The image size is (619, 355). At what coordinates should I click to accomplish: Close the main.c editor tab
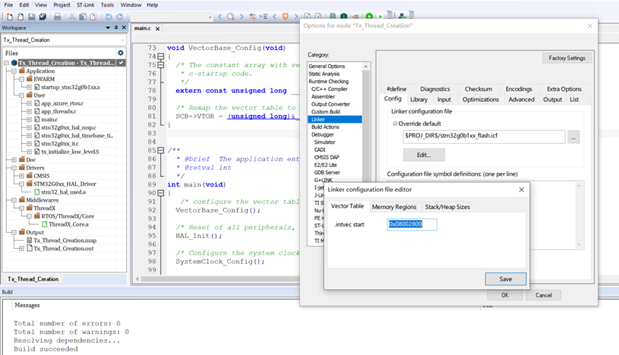pyautogui.click(x=158, y=29)
